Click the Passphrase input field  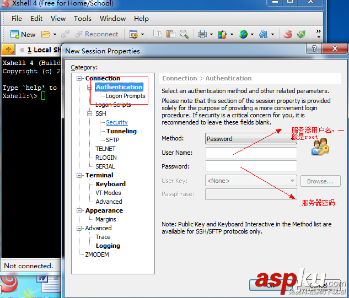[x=251, y=194]
